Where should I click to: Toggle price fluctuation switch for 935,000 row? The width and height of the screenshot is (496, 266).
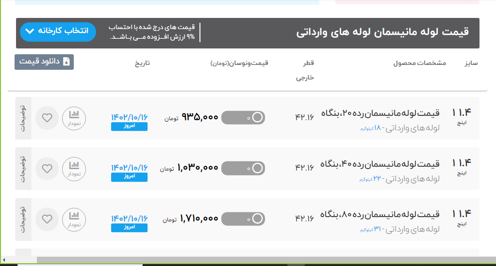243,118
